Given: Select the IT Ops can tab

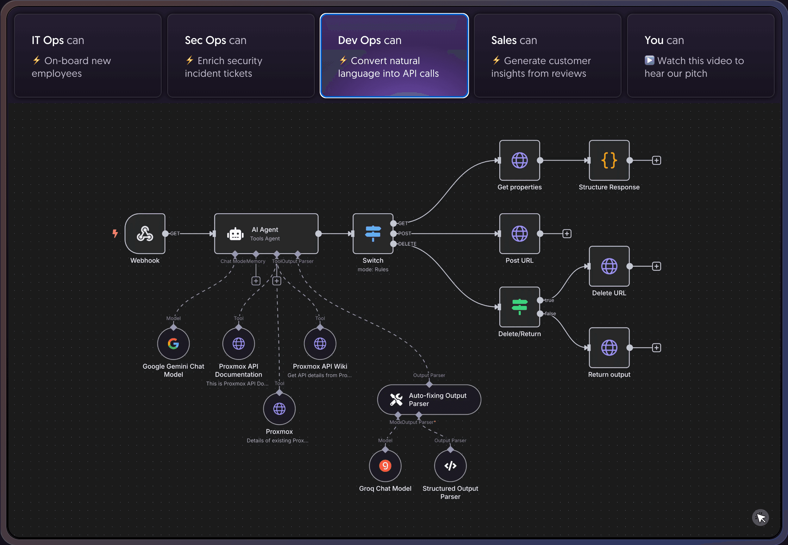Looking at the screenshot, I should pyautogui.click(x=88, y=56).
